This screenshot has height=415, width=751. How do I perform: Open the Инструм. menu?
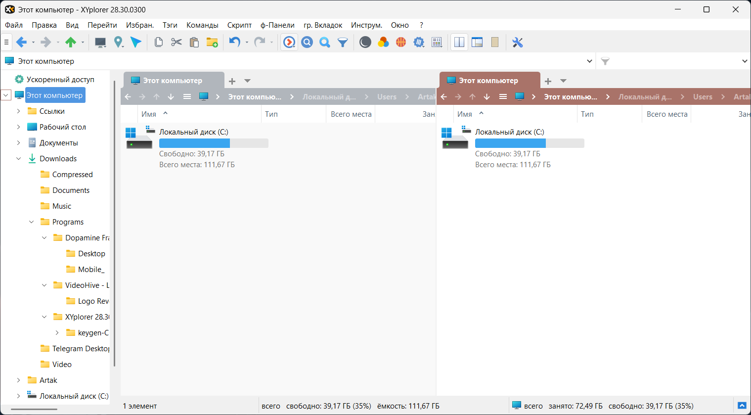coord(366,25)
